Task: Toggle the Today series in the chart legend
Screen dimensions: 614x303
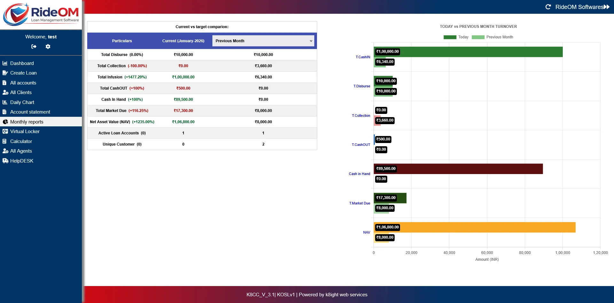Action: point(457,37)
